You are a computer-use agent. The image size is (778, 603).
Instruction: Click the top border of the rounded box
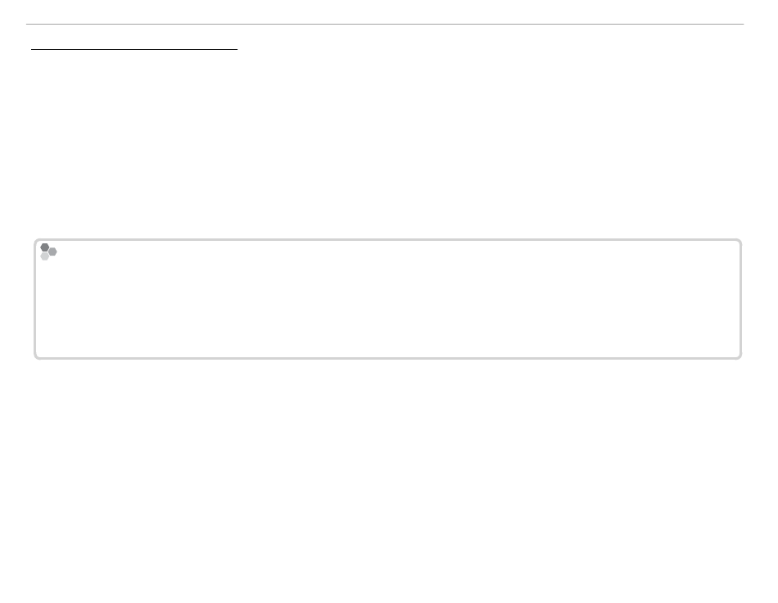[388, 240]
